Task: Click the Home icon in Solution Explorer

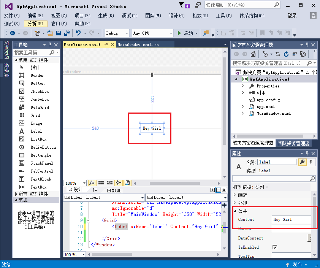Action: click(253, 54)
